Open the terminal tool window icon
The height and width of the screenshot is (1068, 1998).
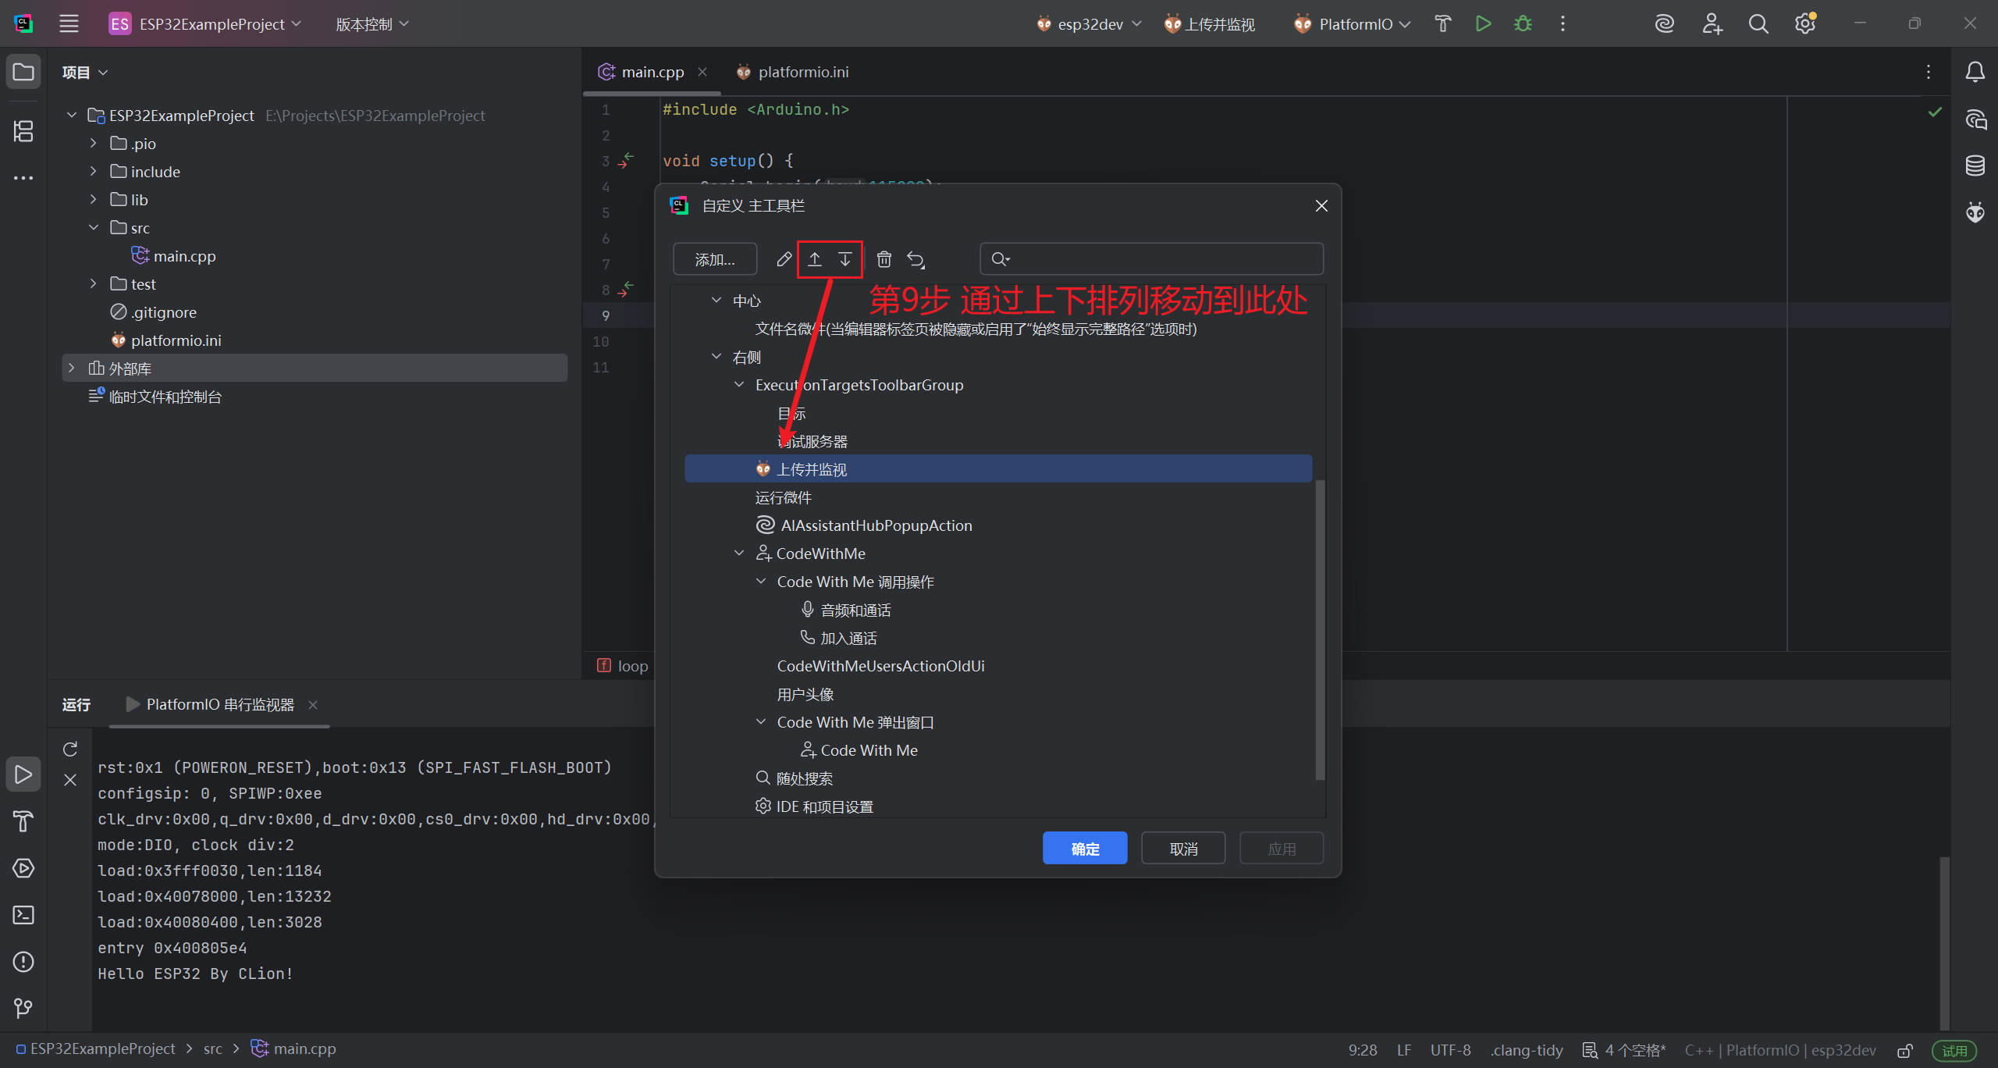(23, 915)
